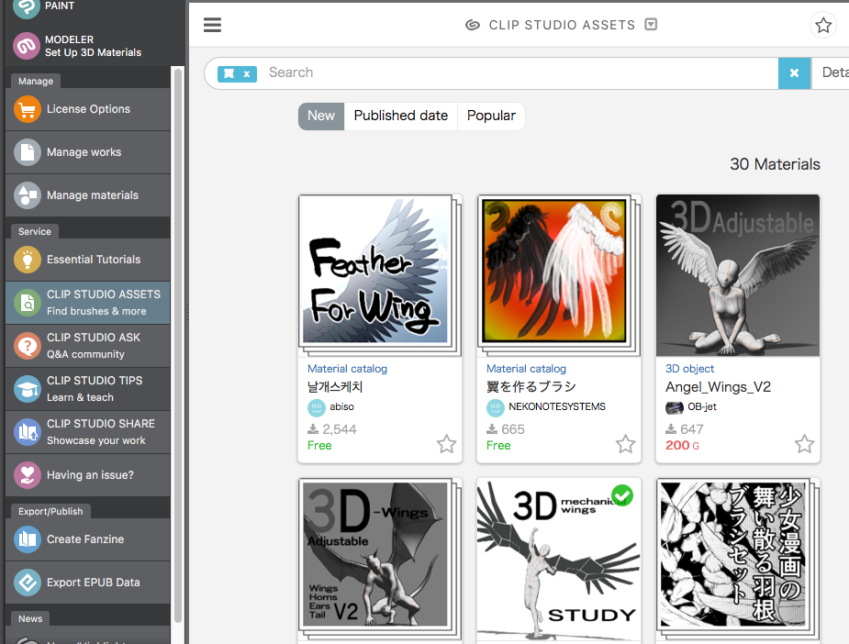Screen dimensions: 849x644
Task: Favorite the 날개스케치 material star
Action: (x=446, y=444)
